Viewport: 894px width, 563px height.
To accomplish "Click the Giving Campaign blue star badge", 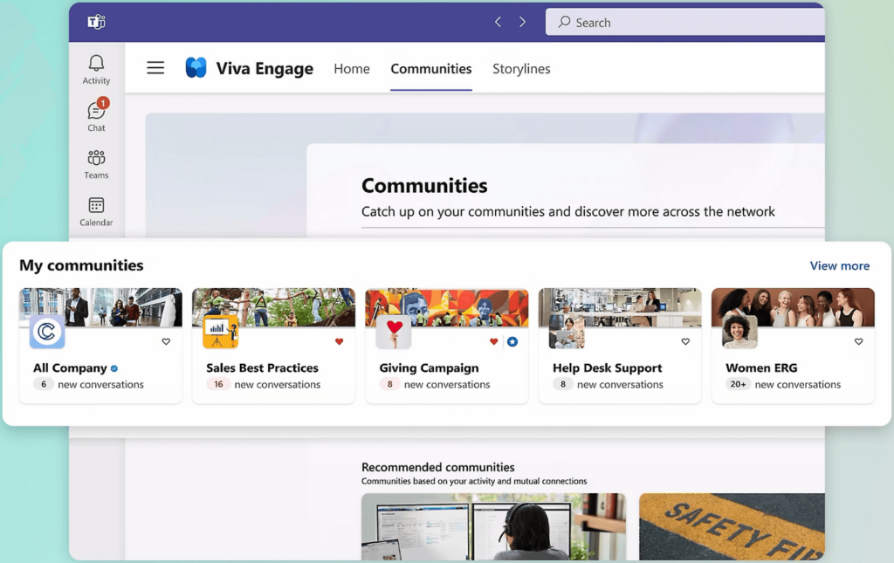I will [512, 341].
